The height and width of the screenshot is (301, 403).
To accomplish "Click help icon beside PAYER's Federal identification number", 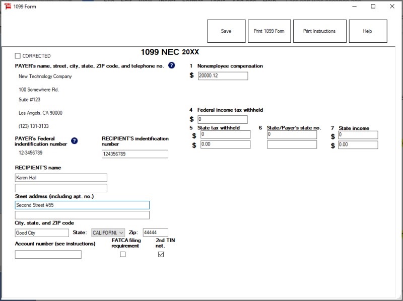I will pos(74,141).
